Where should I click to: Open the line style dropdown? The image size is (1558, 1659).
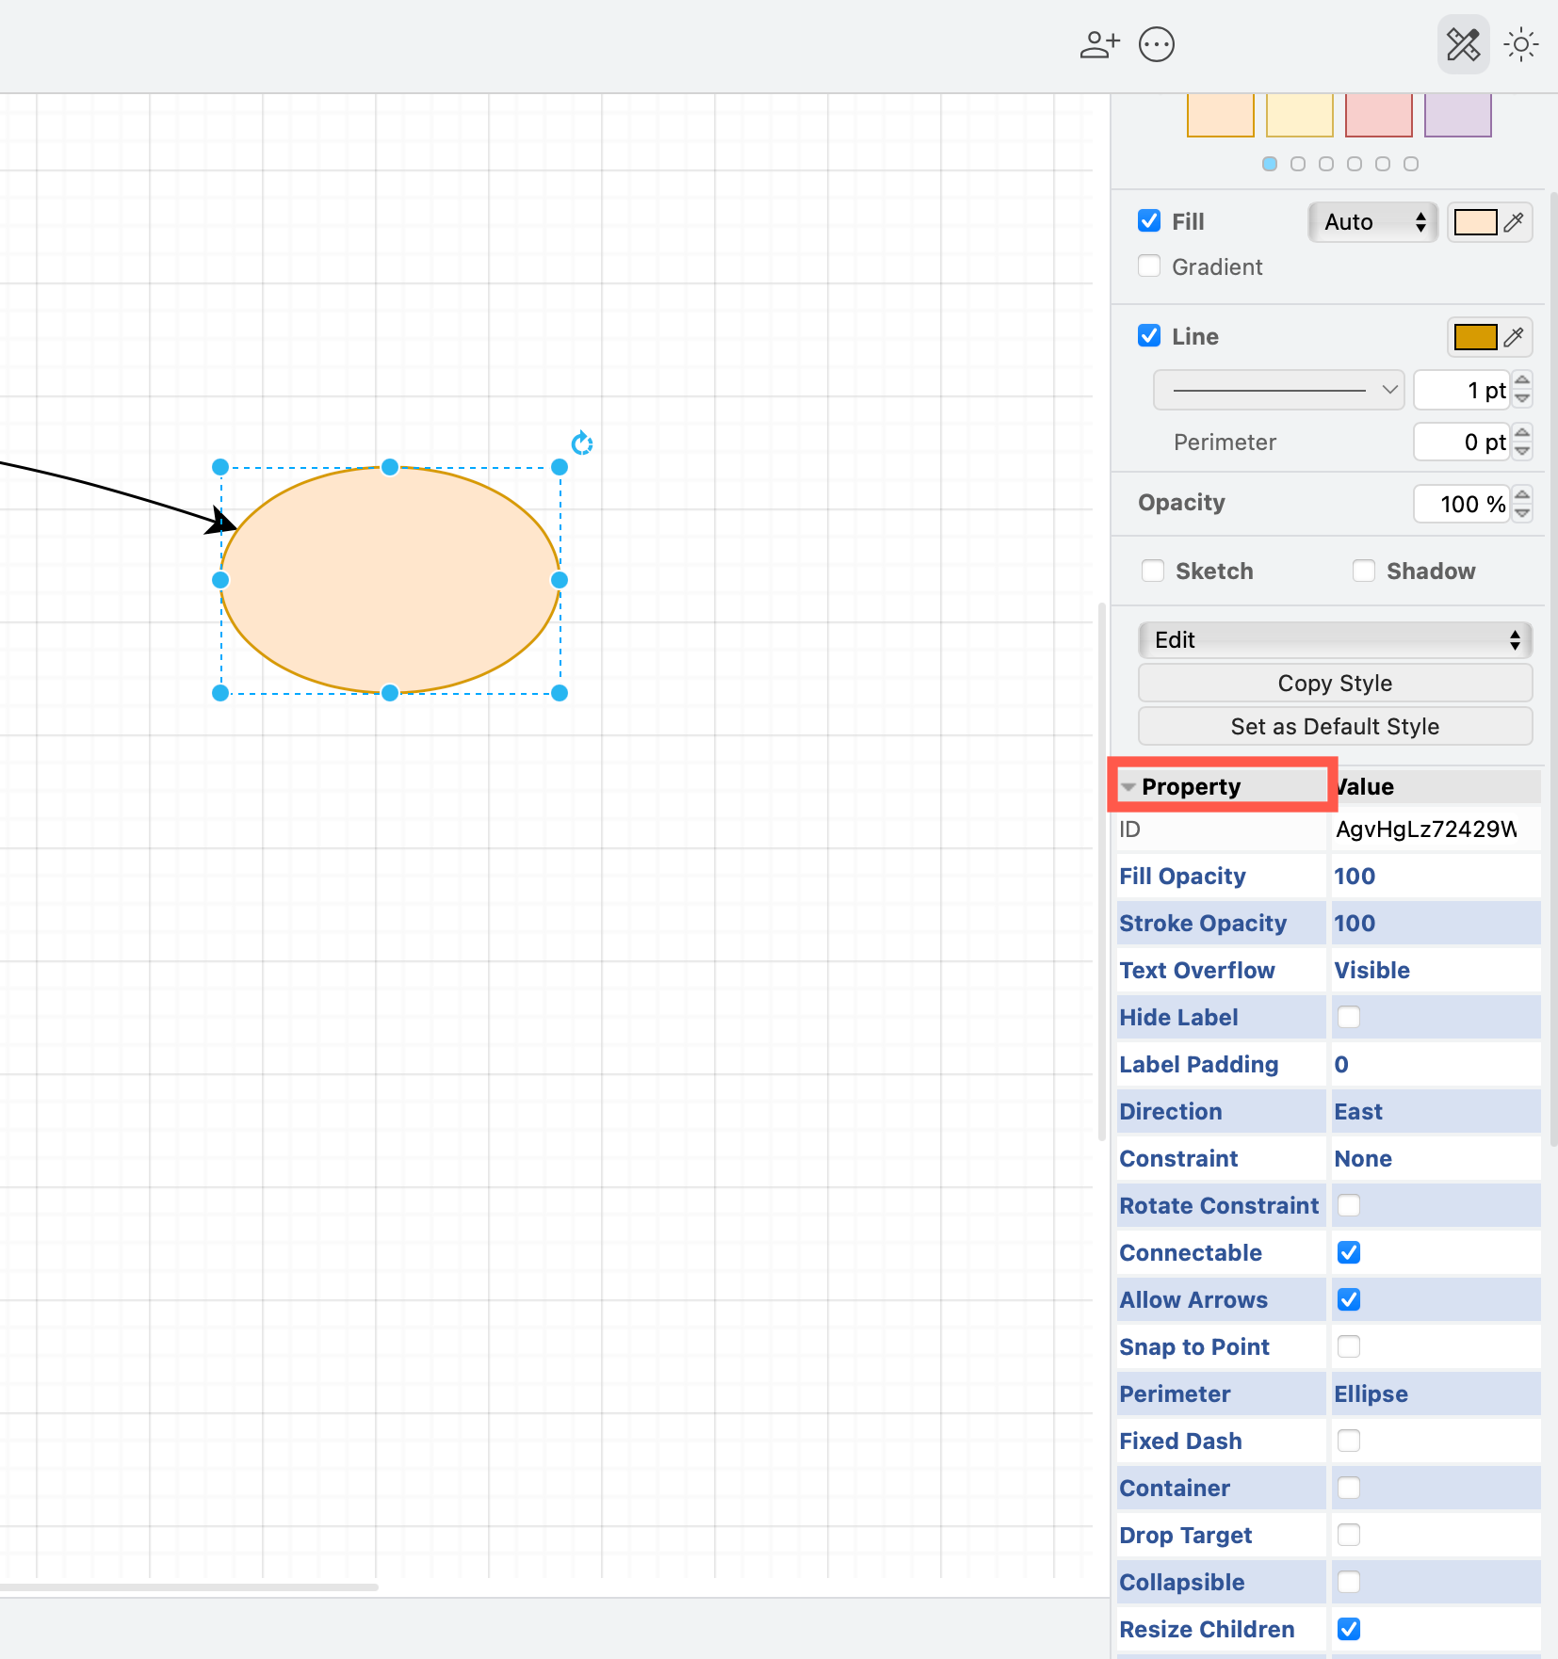(1277, 389)
